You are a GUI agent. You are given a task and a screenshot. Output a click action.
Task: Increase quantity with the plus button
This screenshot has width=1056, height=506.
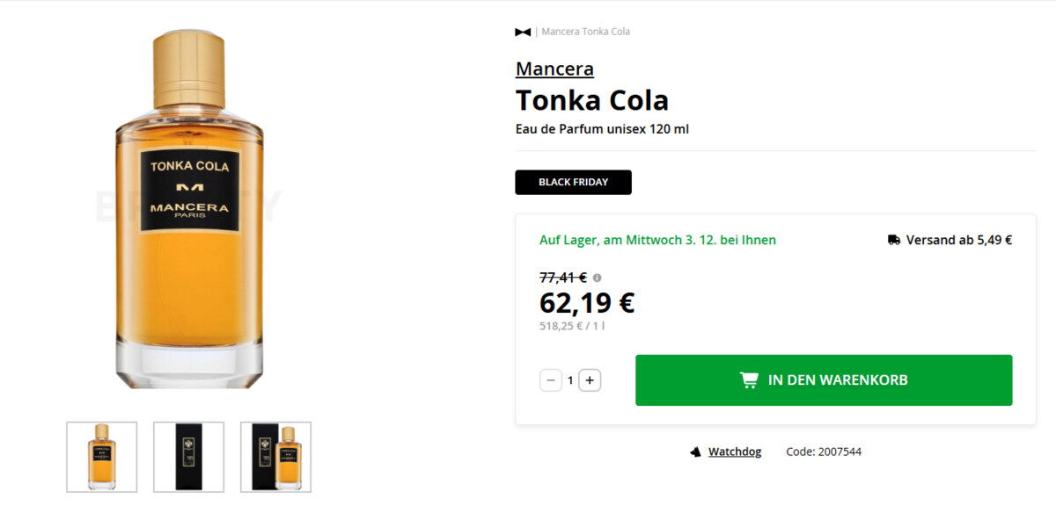click(x=590, y=380)
